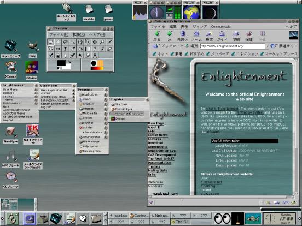Select the Blend gradient tool in GIMP
The image size is (302, 226).
[87, 49]
